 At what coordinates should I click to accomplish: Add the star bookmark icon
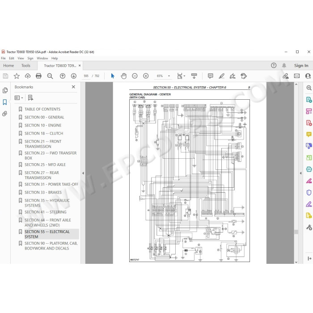click(17, 76)
